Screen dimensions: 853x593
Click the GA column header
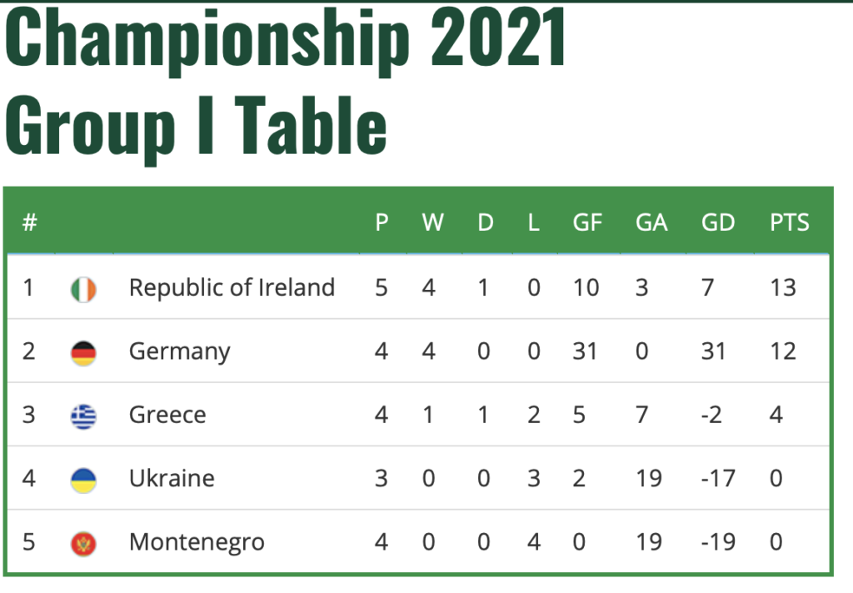(651, 222)
